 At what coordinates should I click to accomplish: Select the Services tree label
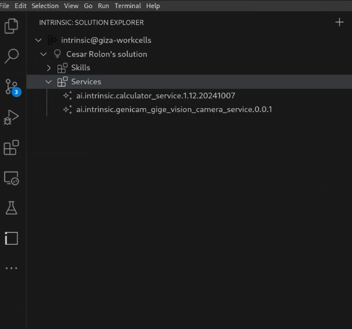click(x=86, y=82)
